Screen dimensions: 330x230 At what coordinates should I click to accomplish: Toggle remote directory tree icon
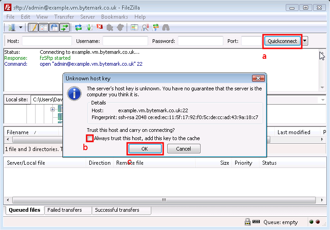tap(54, 27)
